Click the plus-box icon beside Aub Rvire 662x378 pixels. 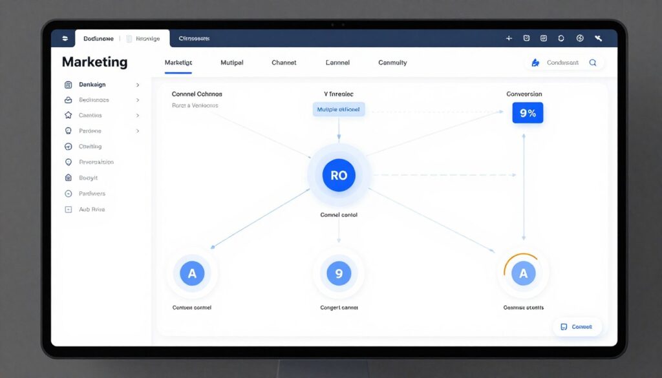pos(68,209)
